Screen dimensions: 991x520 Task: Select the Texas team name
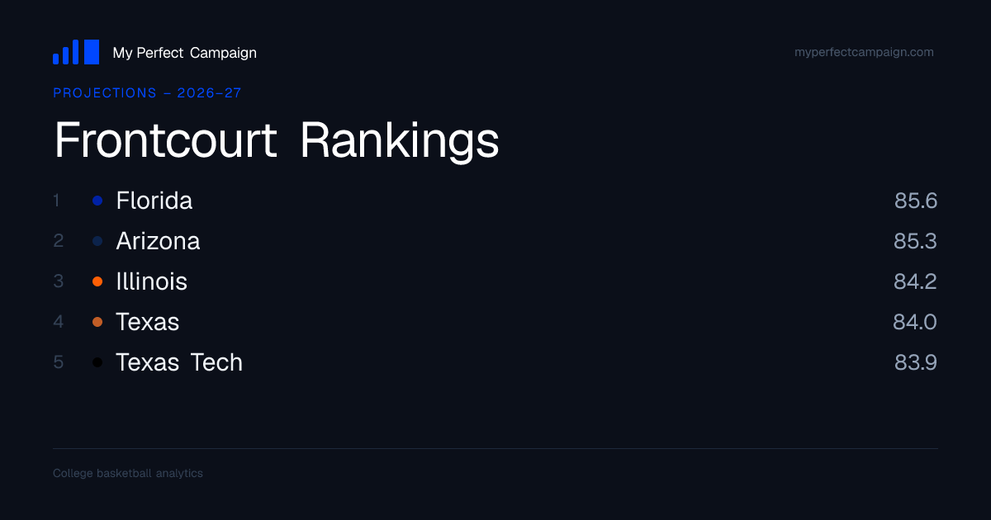click(148, 322)
